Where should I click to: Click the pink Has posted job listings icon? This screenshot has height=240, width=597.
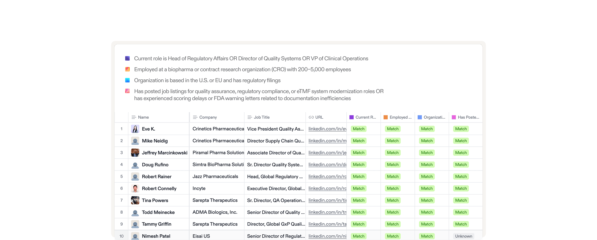click(x=127, y=91)
